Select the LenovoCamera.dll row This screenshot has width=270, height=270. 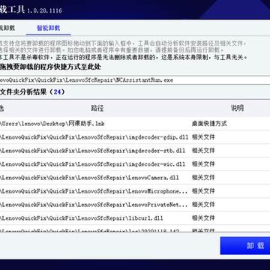pos(135,178)
